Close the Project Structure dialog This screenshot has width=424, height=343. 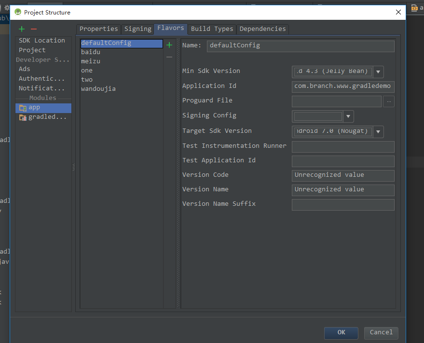pyautogui.click(x=398, y=12)
